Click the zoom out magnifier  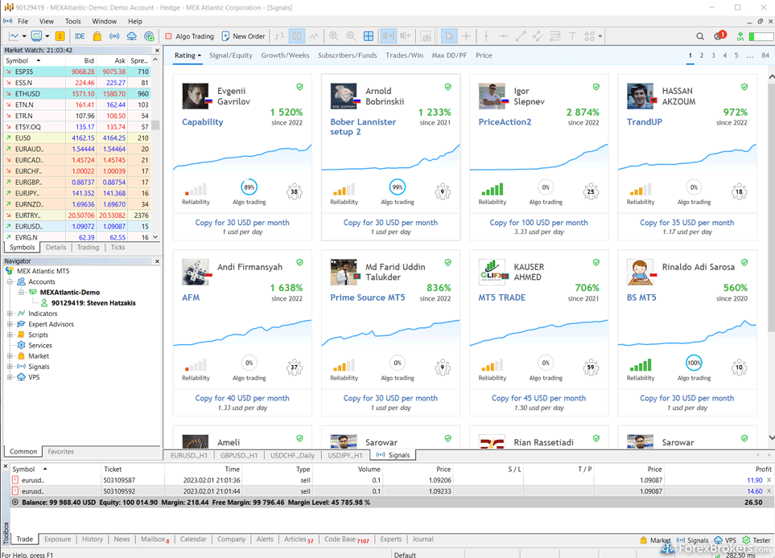pos(351,36)
